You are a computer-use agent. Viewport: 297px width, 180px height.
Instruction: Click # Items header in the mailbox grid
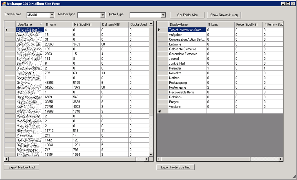(x=58, y=24)
